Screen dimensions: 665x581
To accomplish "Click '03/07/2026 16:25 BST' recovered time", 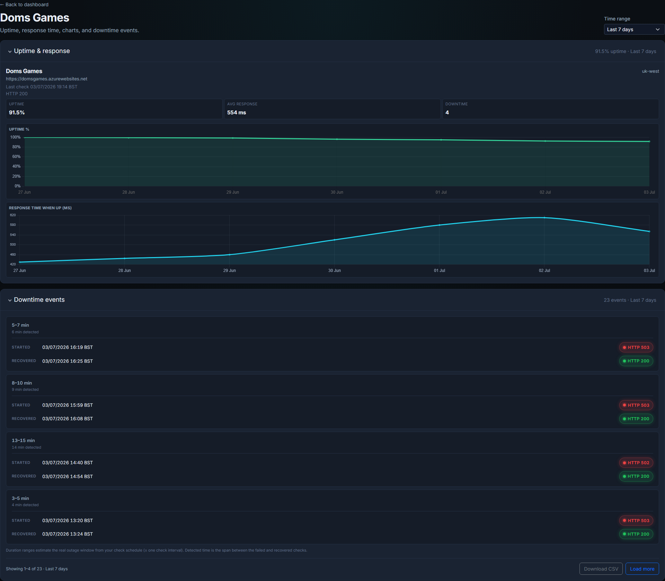I will tap(68, 361).
